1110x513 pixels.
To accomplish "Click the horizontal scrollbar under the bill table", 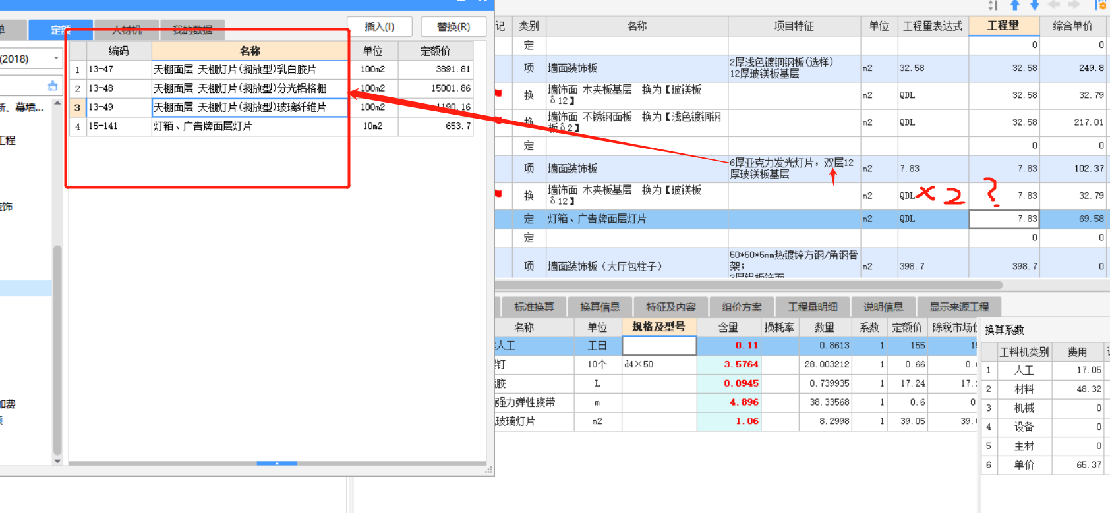I will (x=749, y=285).
